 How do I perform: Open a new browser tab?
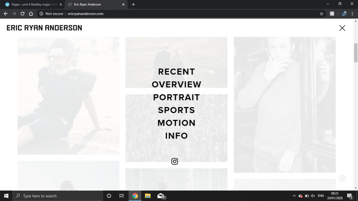pos(133,5)
